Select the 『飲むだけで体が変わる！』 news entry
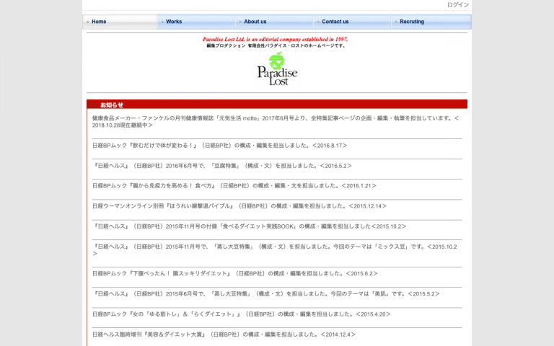554x346 pixels. (x=219, y=146)
